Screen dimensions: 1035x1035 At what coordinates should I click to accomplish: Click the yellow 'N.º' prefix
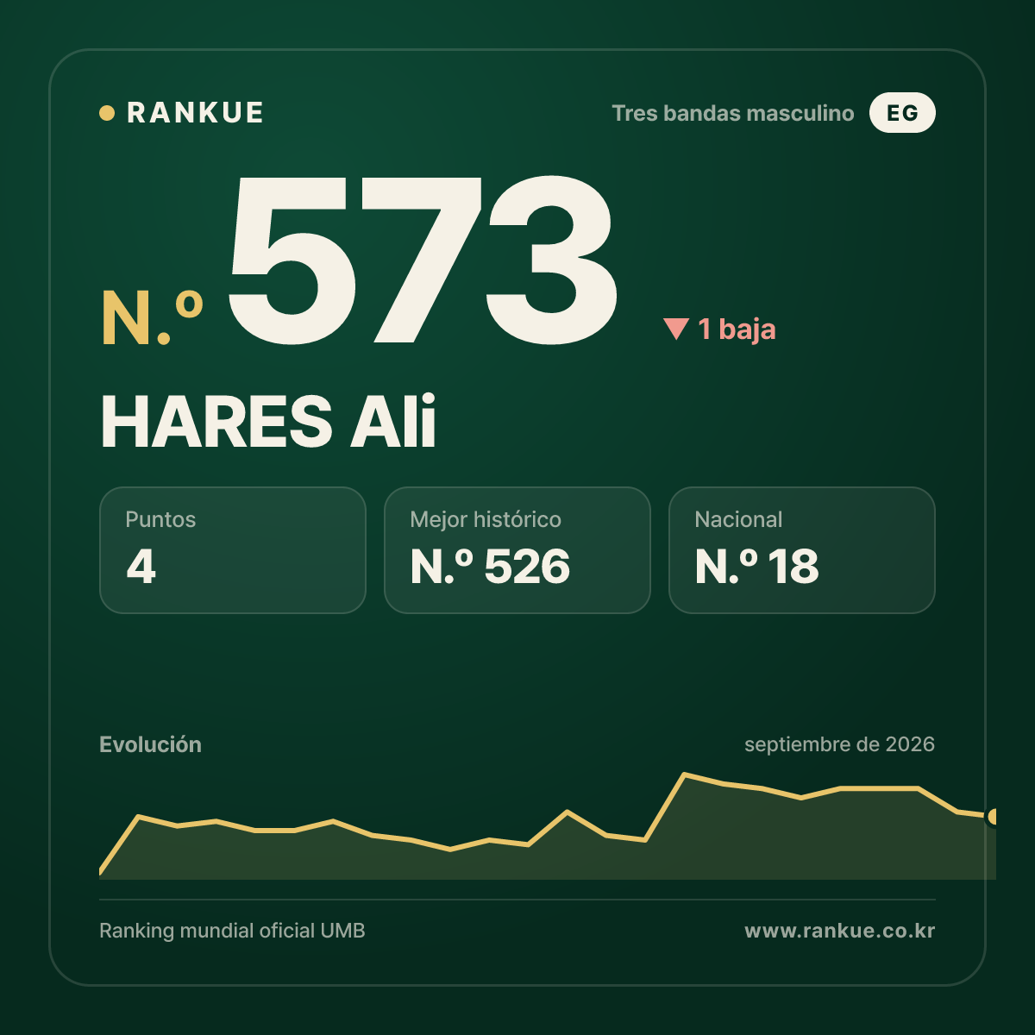[x=153, y=319]
